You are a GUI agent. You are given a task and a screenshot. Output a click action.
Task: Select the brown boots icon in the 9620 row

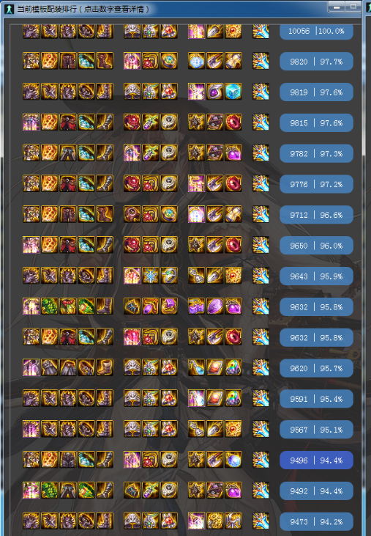coord(105,367)
